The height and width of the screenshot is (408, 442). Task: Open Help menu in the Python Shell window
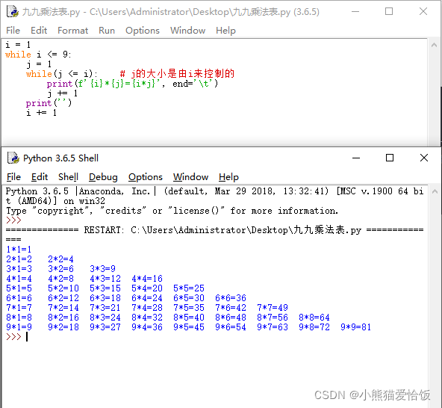[228, 177]
